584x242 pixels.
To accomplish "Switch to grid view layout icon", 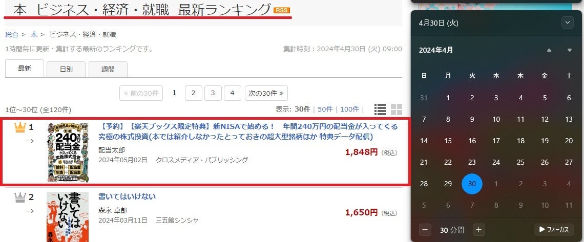I will point(397,109).
